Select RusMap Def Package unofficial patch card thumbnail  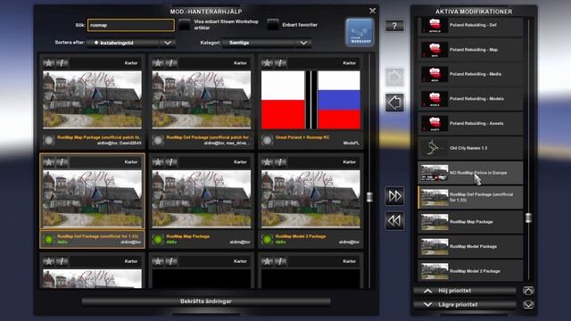pyautogui.click(x=202, y=100)
